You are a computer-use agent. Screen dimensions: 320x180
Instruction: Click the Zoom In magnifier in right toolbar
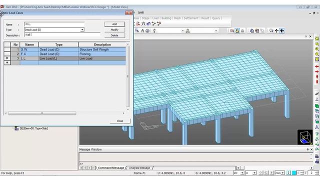pos(316,49)
